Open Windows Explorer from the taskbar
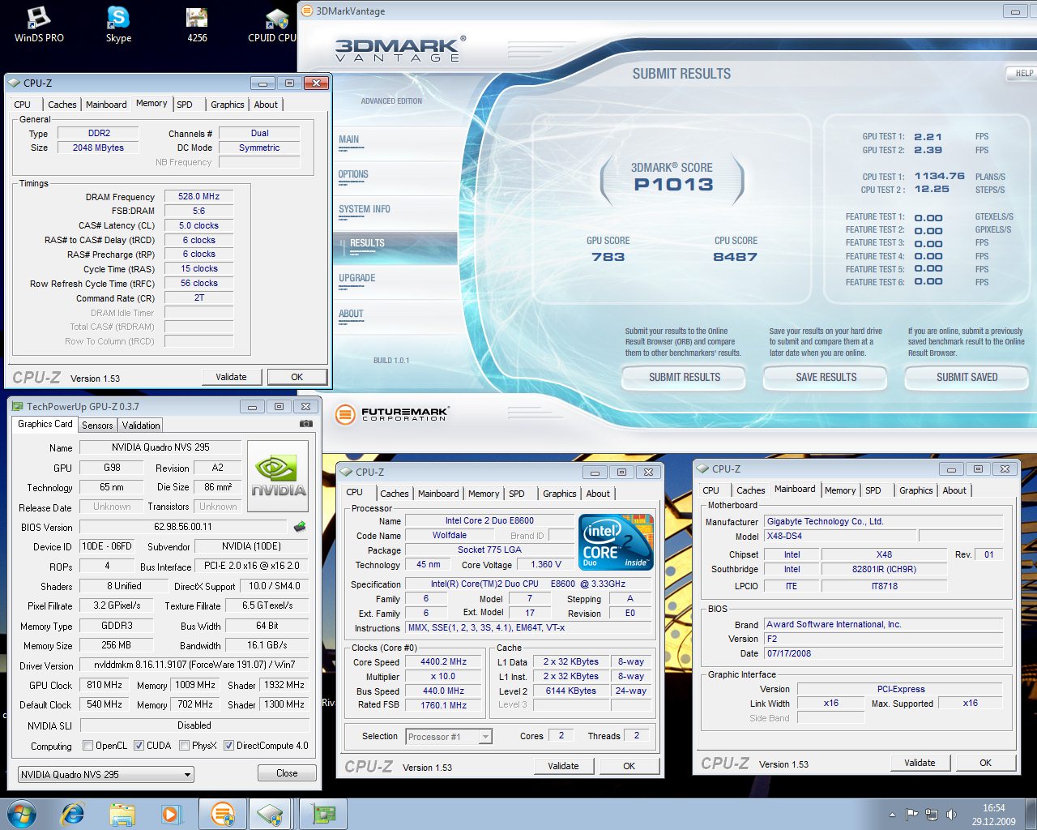The image size is (1037, 830). [x=122, y=814]
